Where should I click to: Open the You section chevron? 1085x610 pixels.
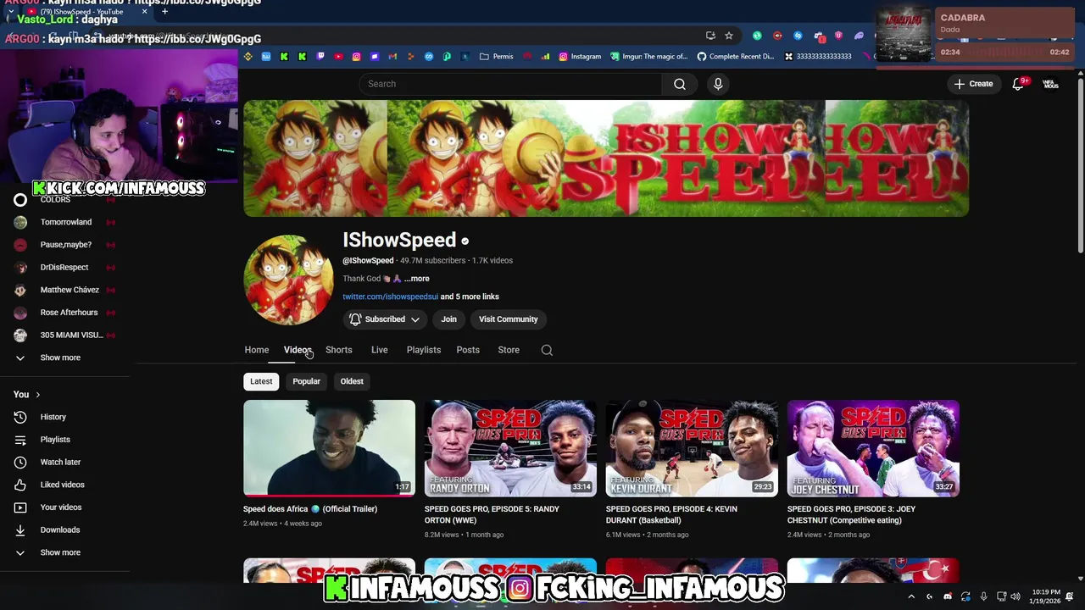[37, 395]
